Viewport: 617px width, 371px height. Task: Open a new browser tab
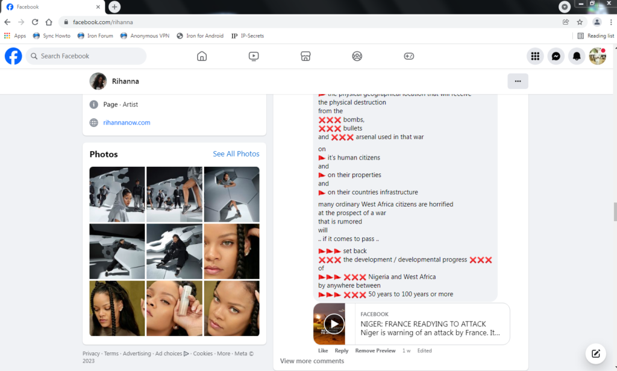click(x=114, y=7)
